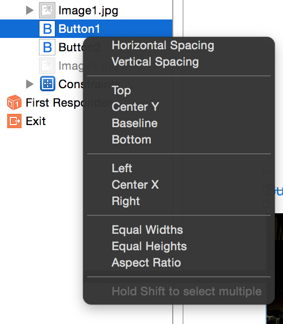Select Center Y constraint
283x324 pixels.
pos(135,107)
